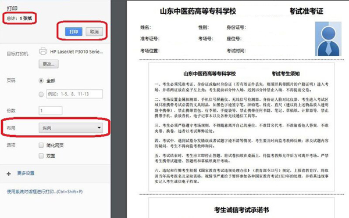Enable the 简化网页 simplify page checkbox
The image size is (349, 218).
[x=41, y=146]
